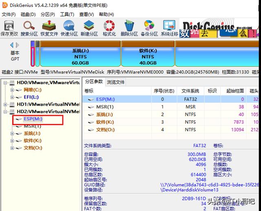Screen dimensions: 261x211
Task: Click the Delete Partition (删除分区) icon
Action: (129, 28)
